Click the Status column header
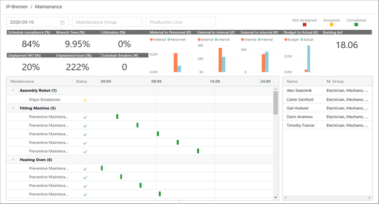 click(x=81, y=82)
